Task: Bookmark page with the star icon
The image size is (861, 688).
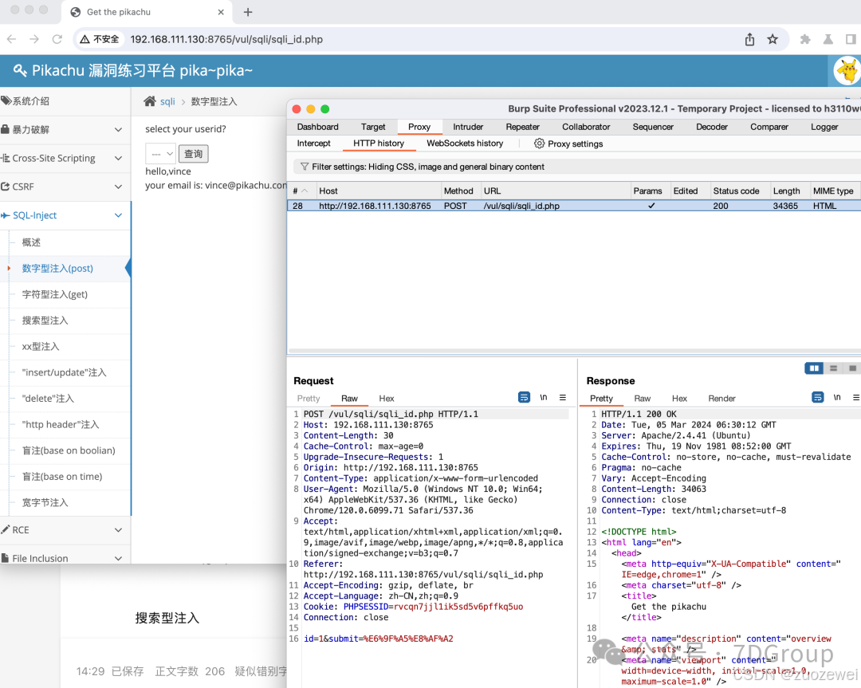Action: 773,39
